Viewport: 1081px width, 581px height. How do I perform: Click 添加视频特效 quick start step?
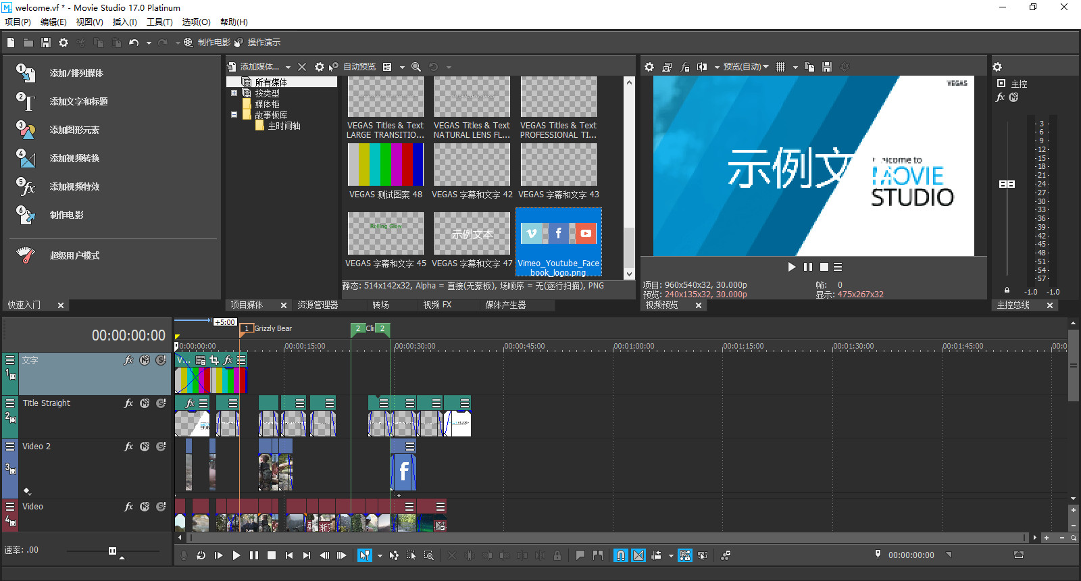pos(74,186)
